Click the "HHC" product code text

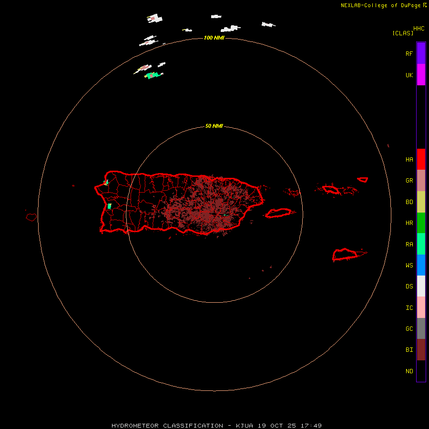419,29
